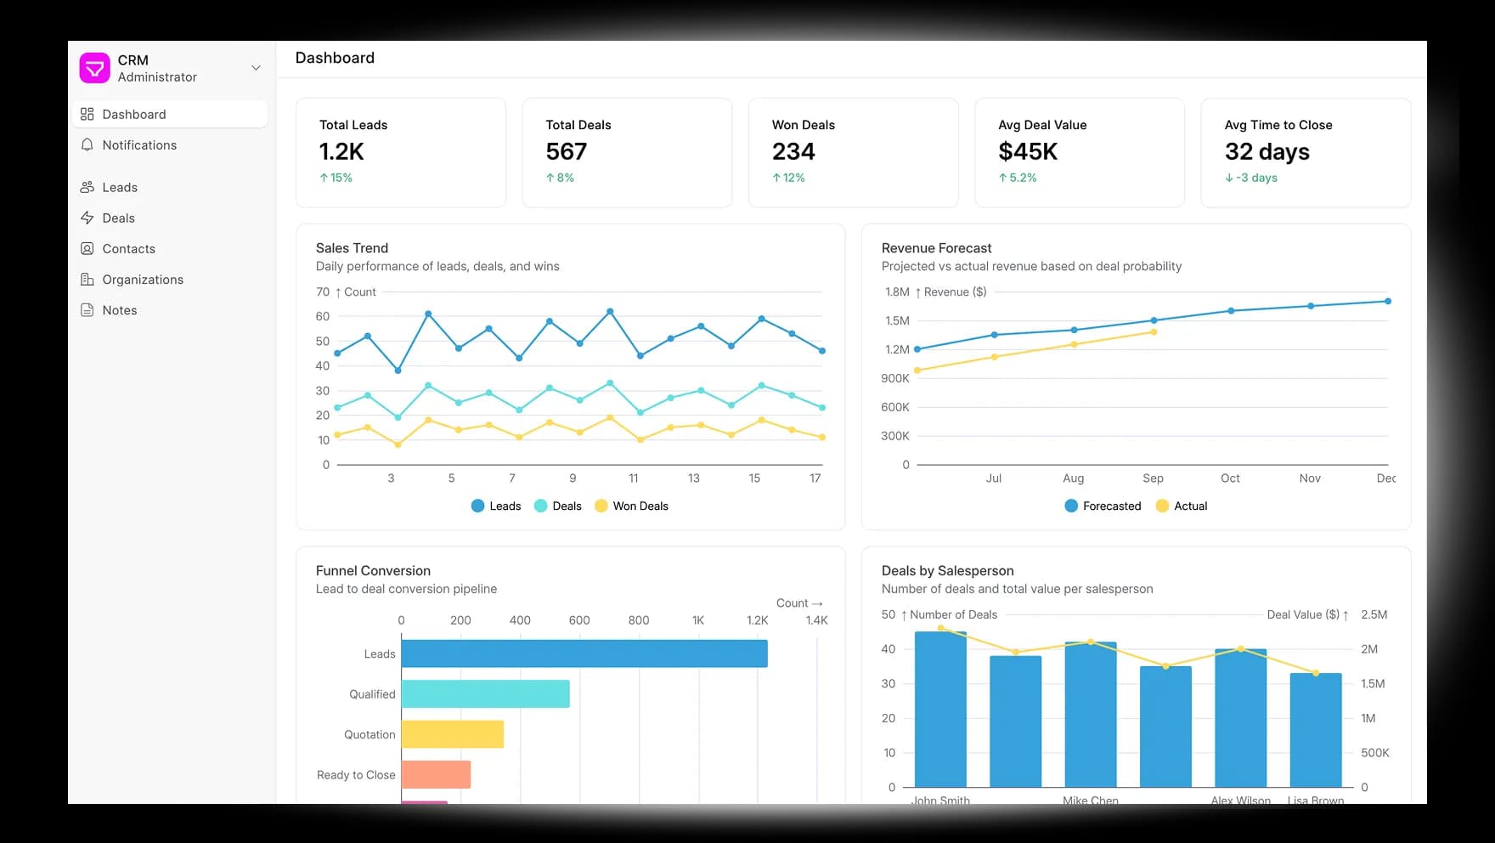Click Lisa Brown's bar in salesperson chart
The image size is (1495, 843).
point(1316,730)
